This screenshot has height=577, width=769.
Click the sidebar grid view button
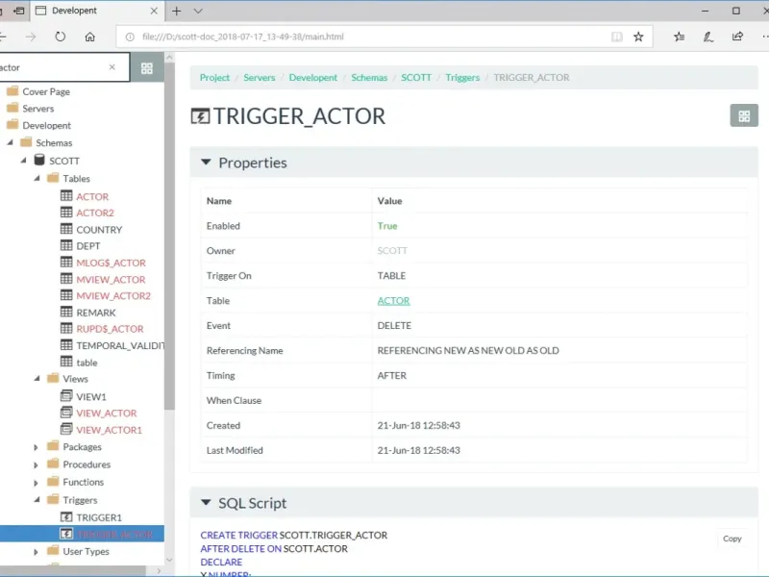[147, 67]
